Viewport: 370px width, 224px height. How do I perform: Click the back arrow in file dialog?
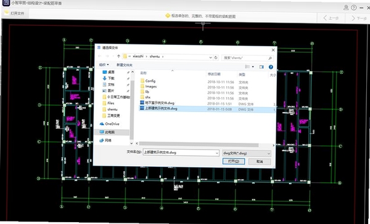point(100,56)
